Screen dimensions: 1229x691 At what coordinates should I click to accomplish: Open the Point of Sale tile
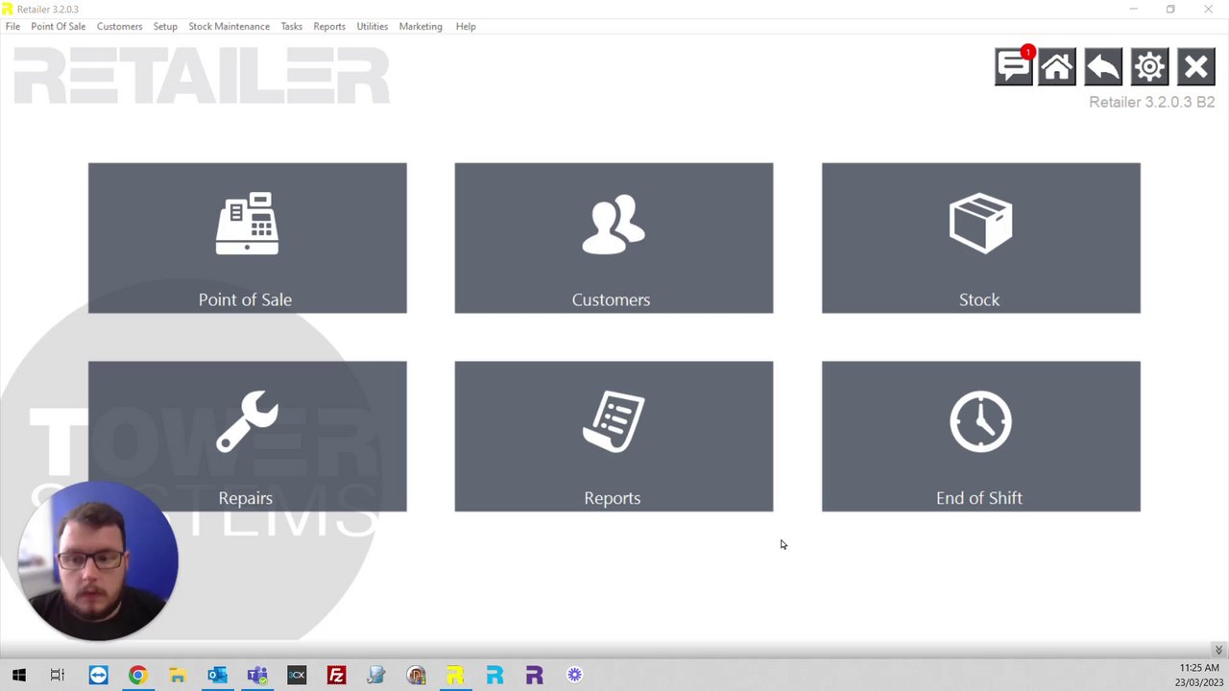click(x=247, y=238)
